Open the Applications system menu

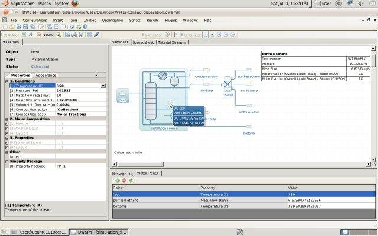[x=22, y=4]
